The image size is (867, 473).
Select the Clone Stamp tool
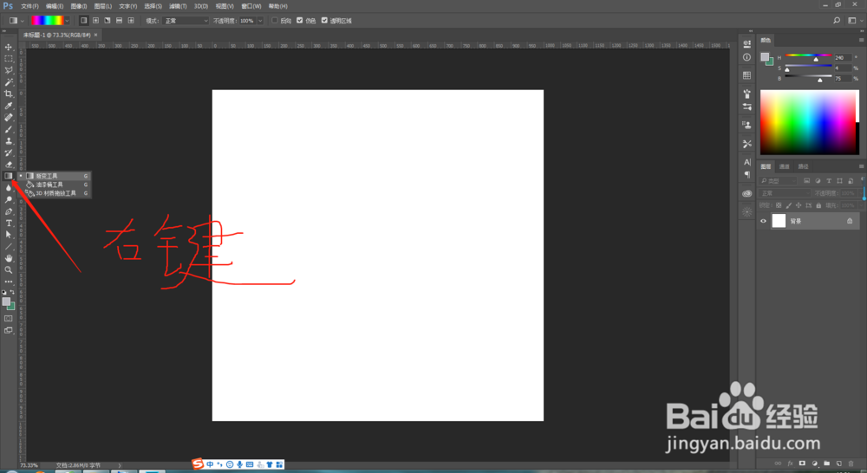click(9, 141)
